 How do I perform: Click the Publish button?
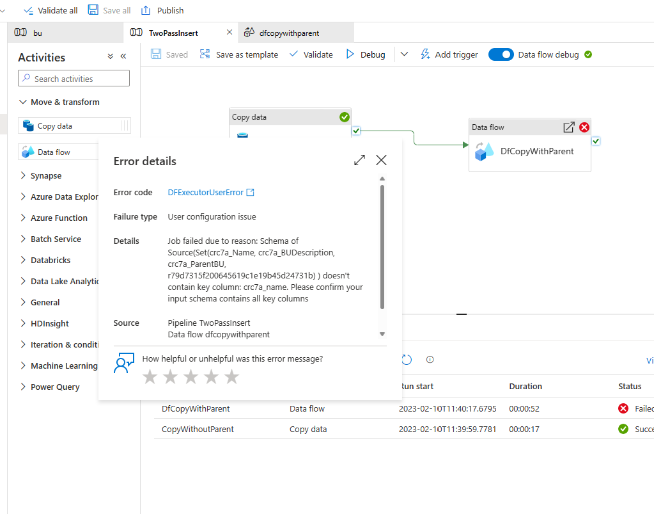coord(162,10)
